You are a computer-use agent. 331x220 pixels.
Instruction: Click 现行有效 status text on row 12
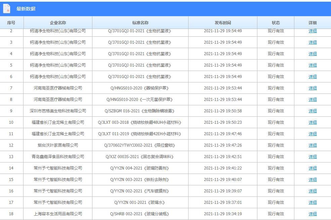pyautogui.click(x=276, y=145)
